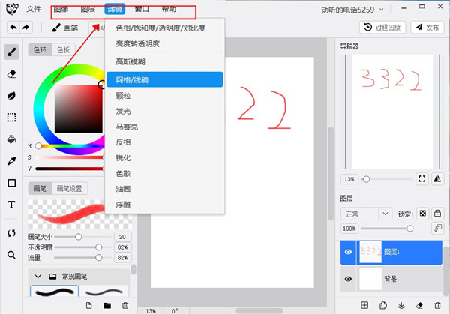Viewport: 450px width, 314px height.
Task: Click the saturation-value color square
Action: (x=78, y=109)
